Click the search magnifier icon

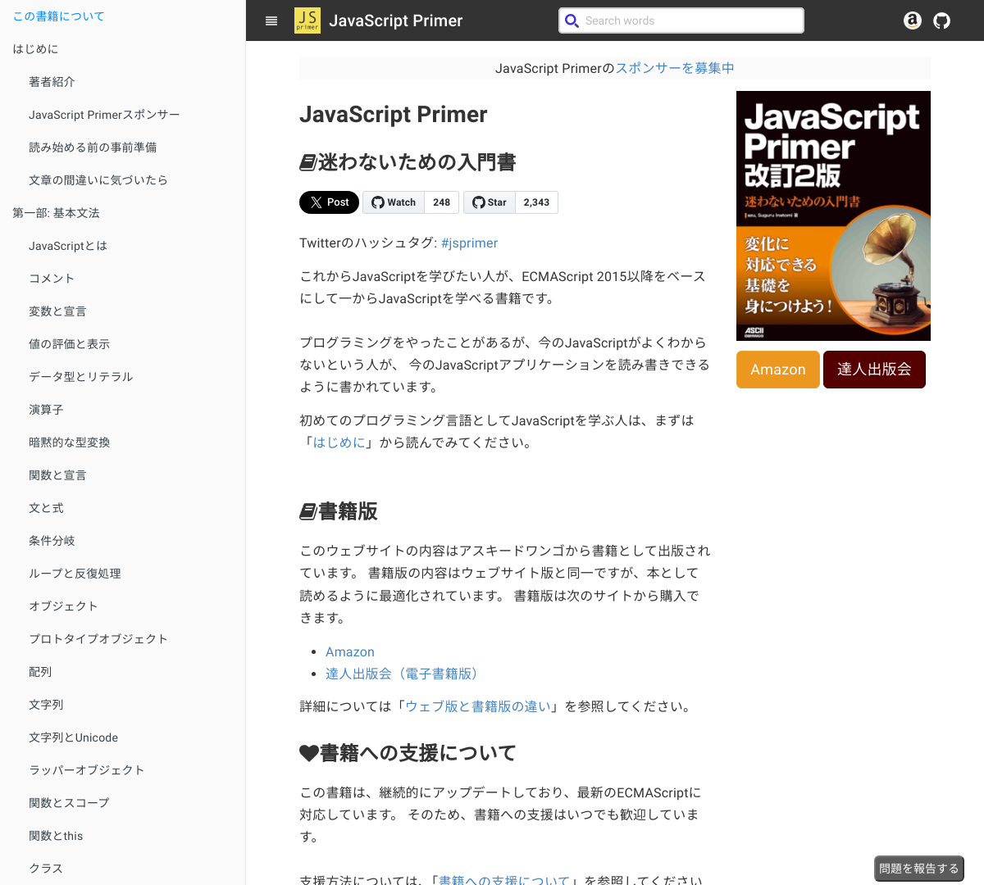pyautogui.click(x=572, y=20)
